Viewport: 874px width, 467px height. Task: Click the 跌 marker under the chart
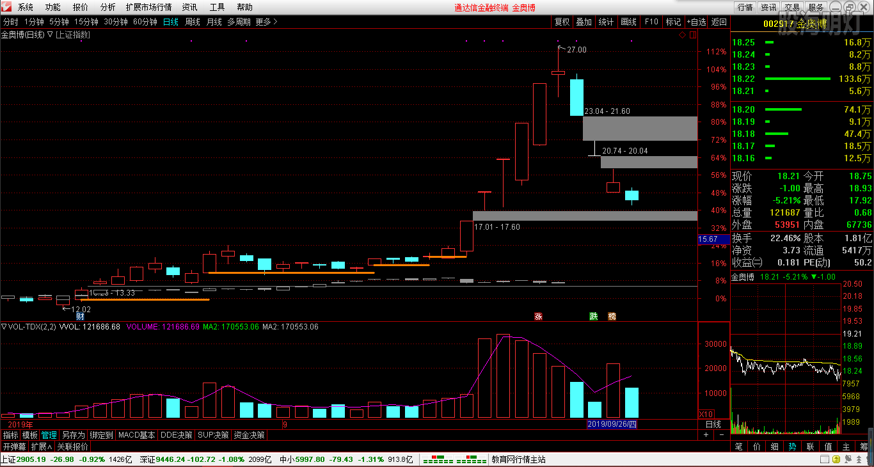coord(594,316)
